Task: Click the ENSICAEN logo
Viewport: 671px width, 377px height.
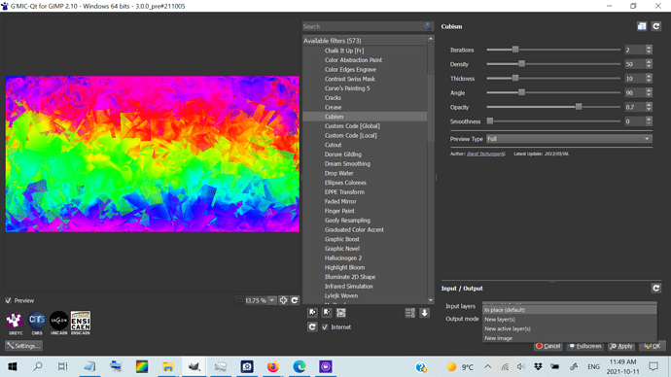Action: (81, 324)
